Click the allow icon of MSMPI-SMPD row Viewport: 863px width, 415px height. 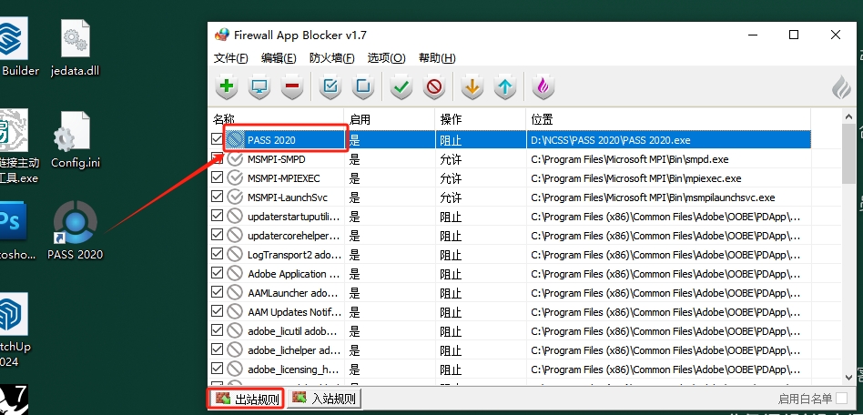click(x=235, y=159)
